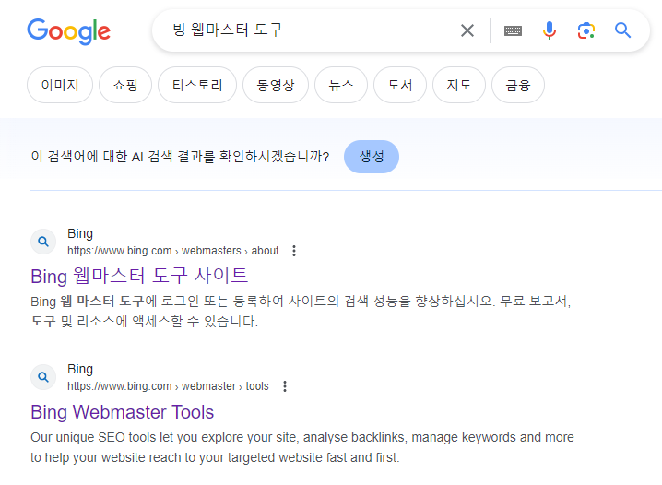Image resolution: width=662 pixels, height=485 pixels.
Task: Switch to the 뉴스 tab
Action: coord(341,85)
